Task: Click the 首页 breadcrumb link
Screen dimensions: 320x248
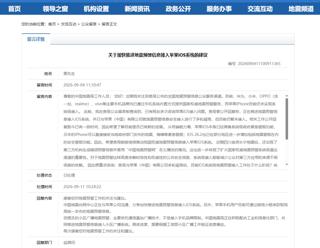Action: pos(52,24)
